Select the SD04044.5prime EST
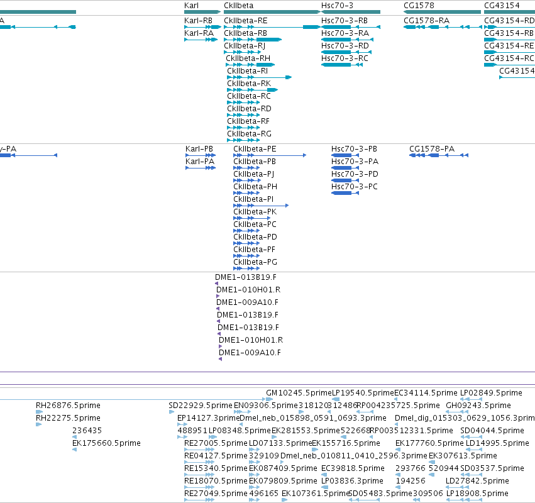The height and width of the screenshot is (503, 535). pos(492,431)
